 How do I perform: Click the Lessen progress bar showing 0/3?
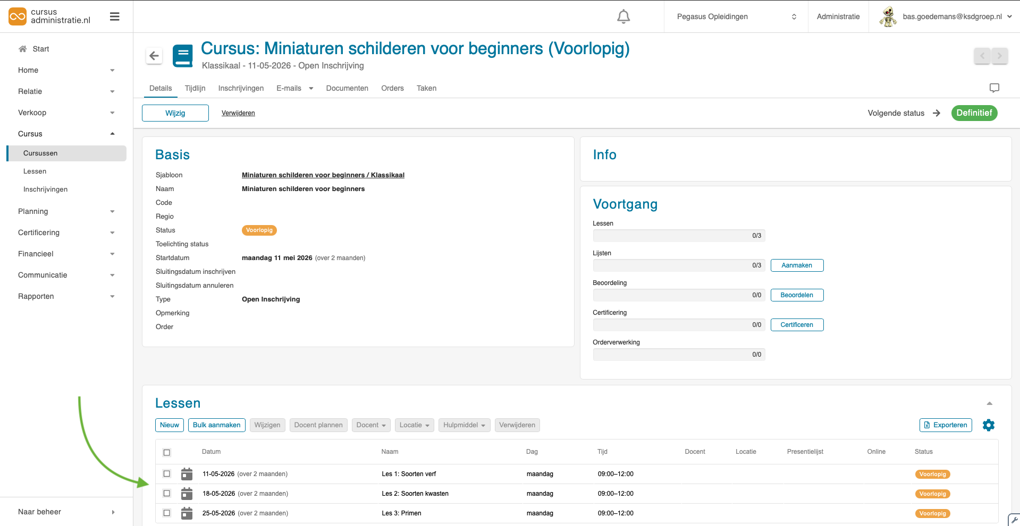pos(679,236)
